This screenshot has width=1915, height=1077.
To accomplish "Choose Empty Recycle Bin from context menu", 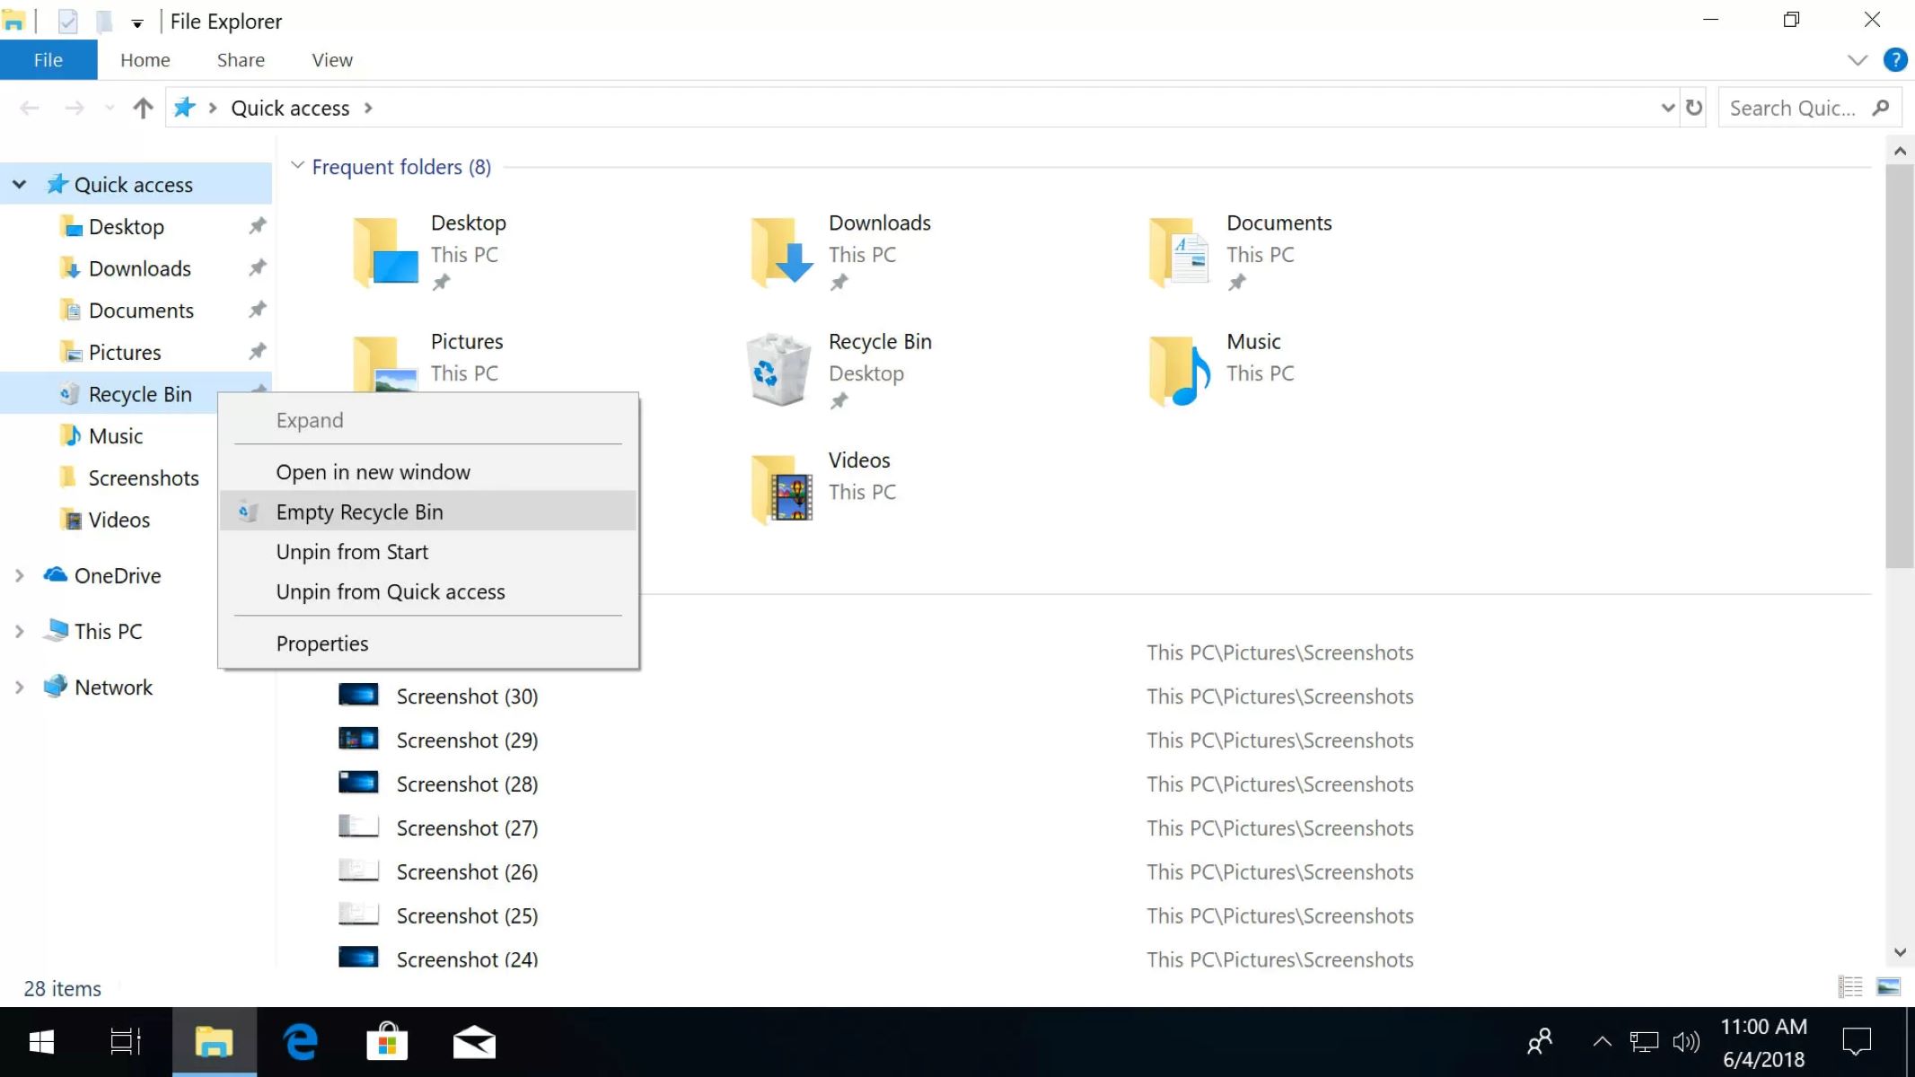I will click(359, 512).
